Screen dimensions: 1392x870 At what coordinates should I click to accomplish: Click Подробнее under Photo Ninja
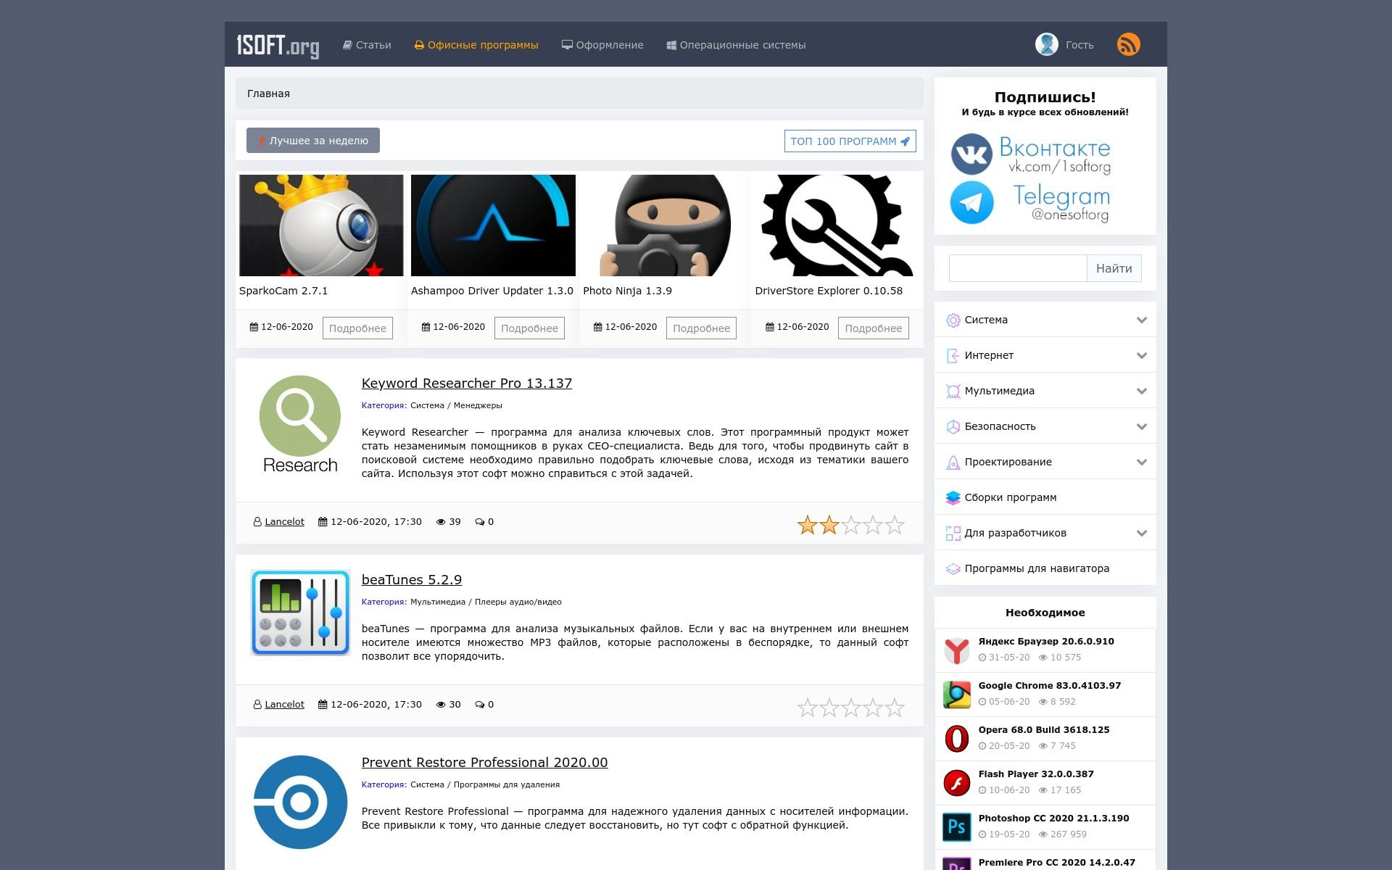[x=701, y=328]
